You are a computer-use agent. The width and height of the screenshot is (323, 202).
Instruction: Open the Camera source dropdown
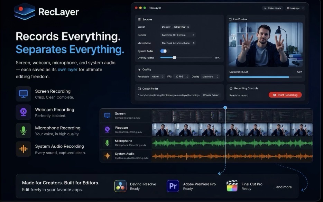[x=178, y=35]
